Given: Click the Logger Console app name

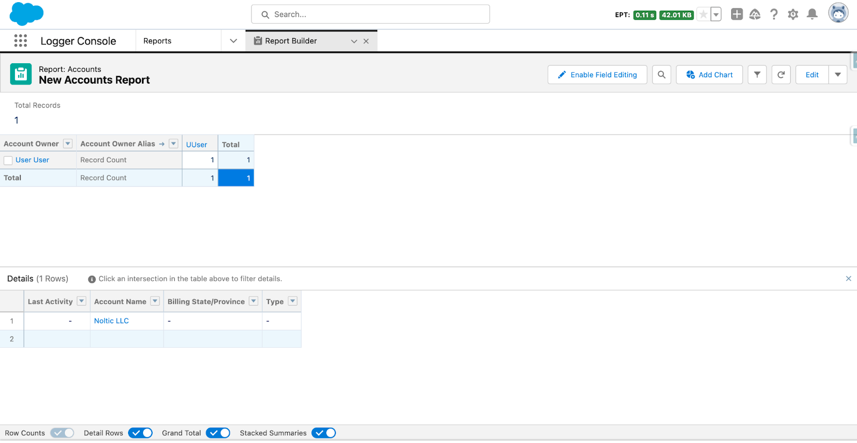Looking at the screenshot, I should pyautogui.click(x=78, y=41).
